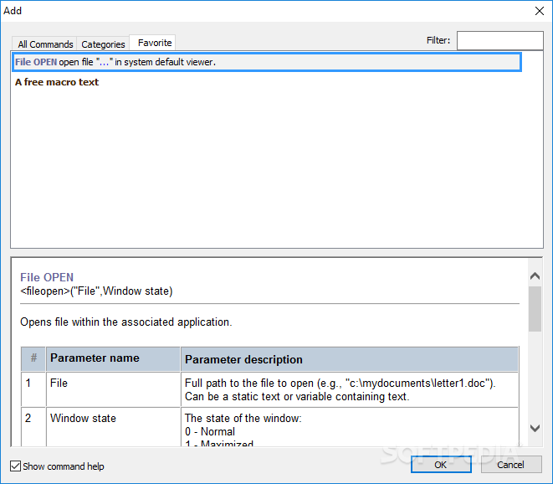Close the Add dialog window
This screenshot has height=484, width=553.
(540, 11)
